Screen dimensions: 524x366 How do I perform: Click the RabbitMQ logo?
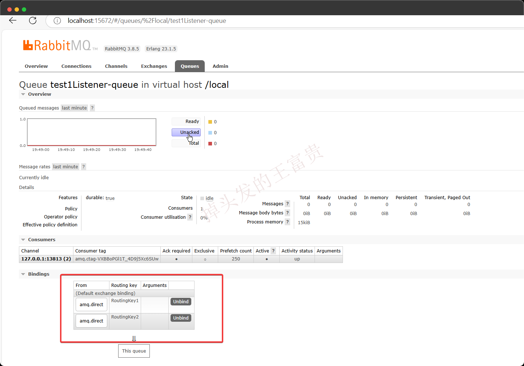coord(60,45)
